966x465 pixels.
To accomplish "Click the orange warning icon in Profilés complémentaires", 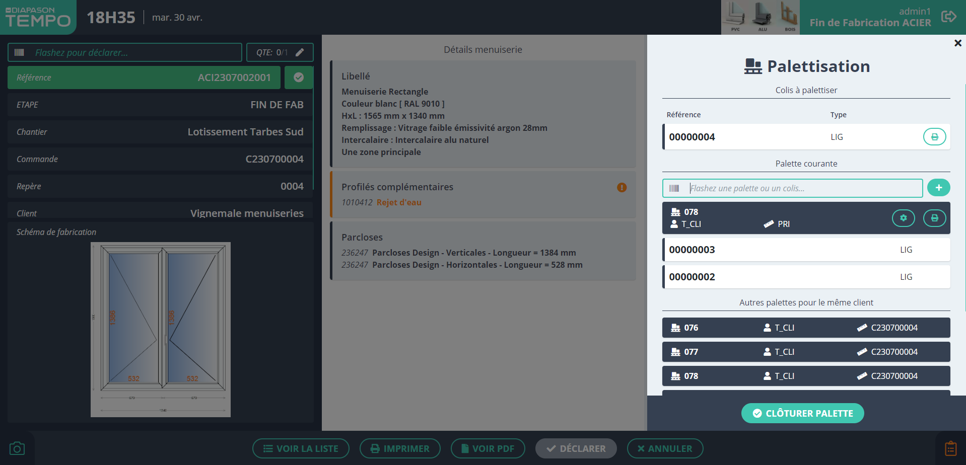I will [x=622, y=188].
